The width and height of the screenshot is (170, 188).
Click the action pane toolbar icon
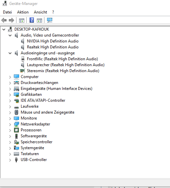[39, 20]
